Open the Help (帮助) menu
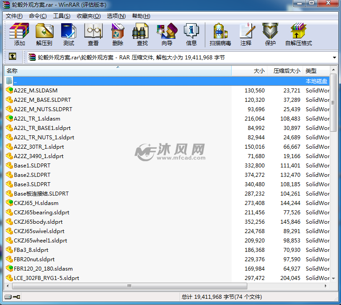This screenshot has height=305, width=341. pyautogui.click(x=141, y=16)
